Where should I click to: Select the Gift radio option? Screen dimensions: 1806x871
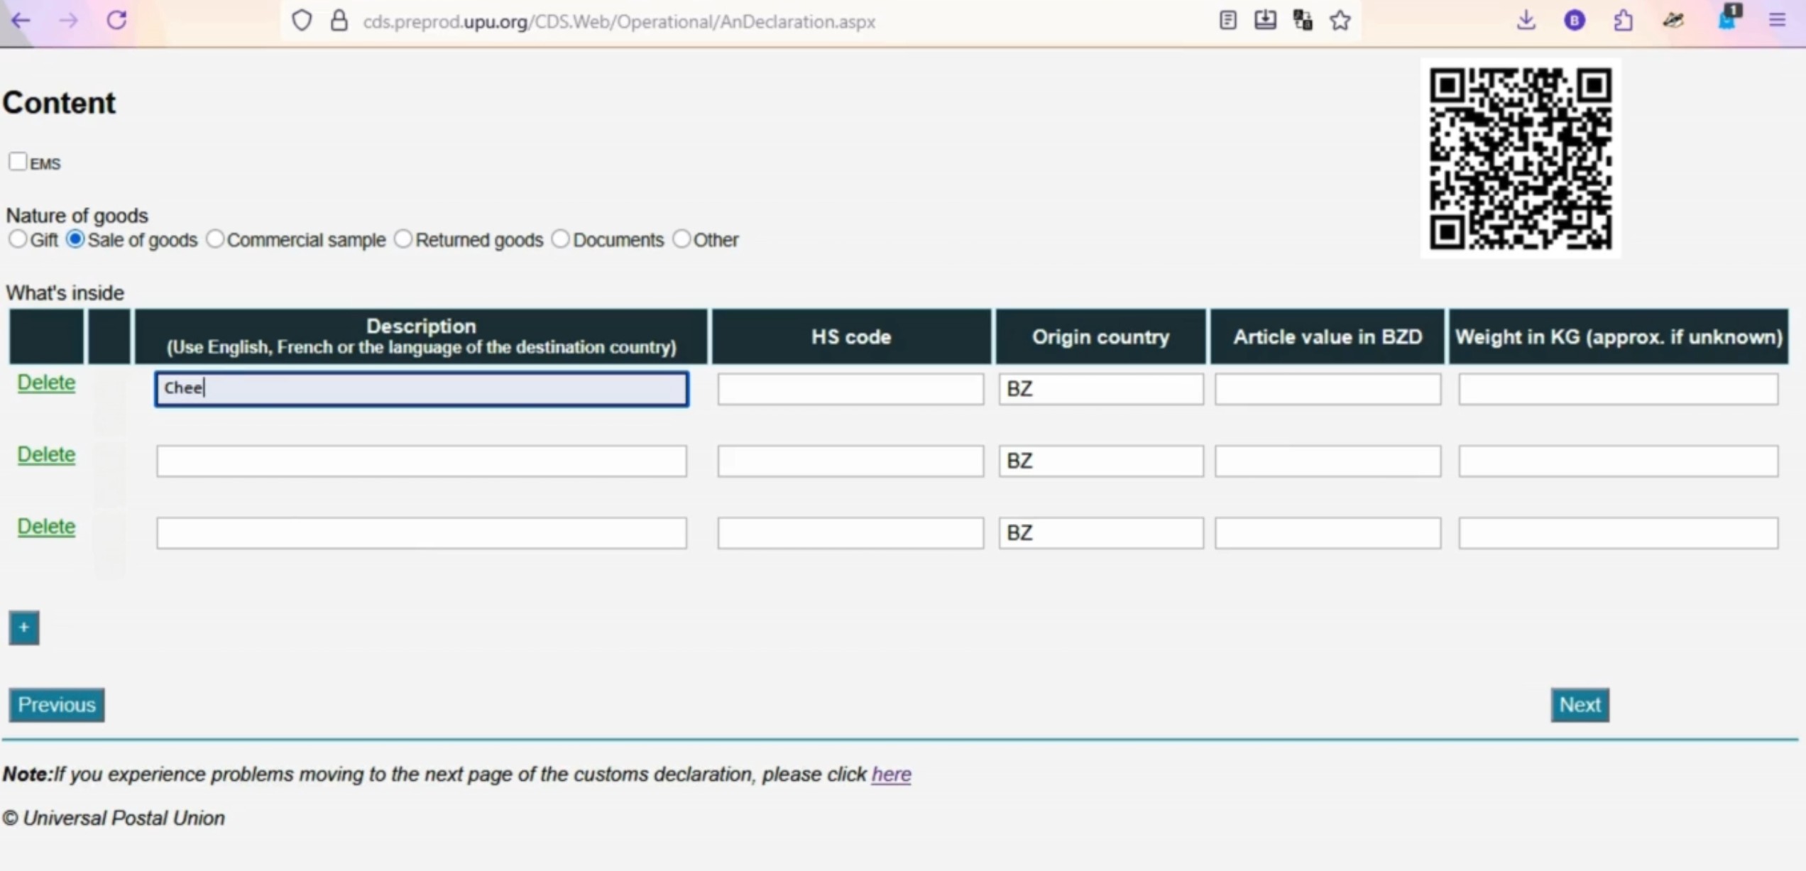(18, 239)
